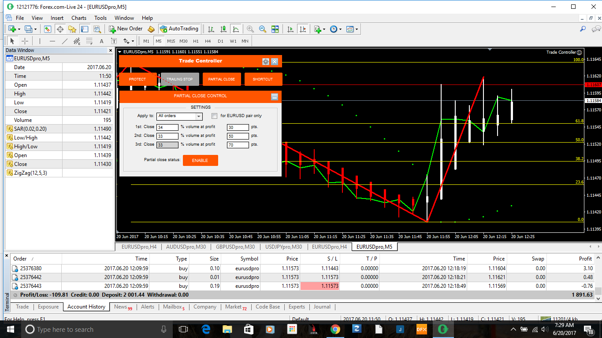Screen dimensions: 602x338
Task: Select the trendline drawing tool
Action: click(x=65, y=41)
